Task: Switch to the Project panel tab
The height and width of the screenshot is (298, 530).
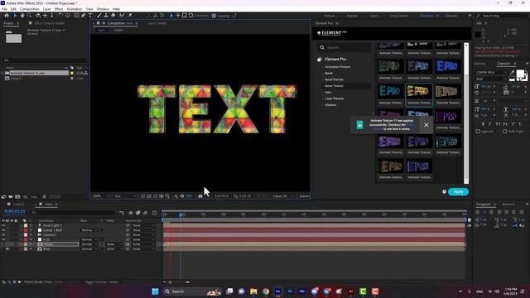Action: [x=8, y=23]
